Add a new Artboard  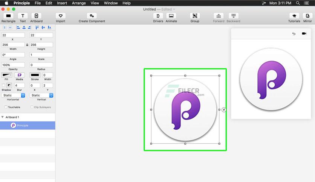37,16
